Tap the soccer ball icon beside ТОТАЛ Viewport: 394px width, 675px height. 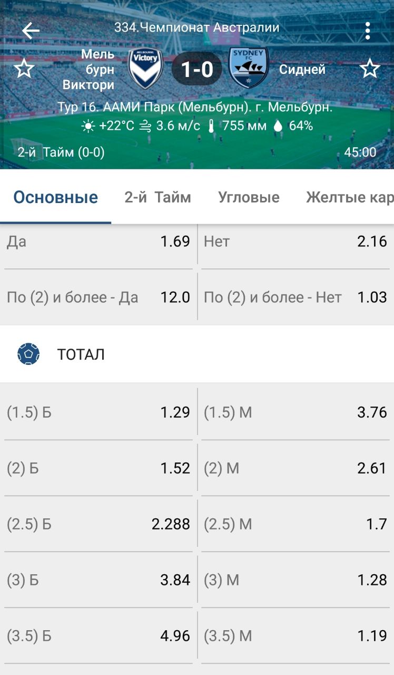point(28,354)
